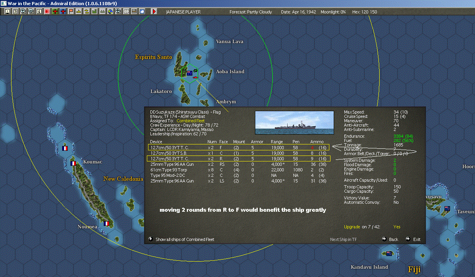This screenshot has width=475, height=277.
Task: Open the information 'i' toolbar icon
Action: [39, 12]
